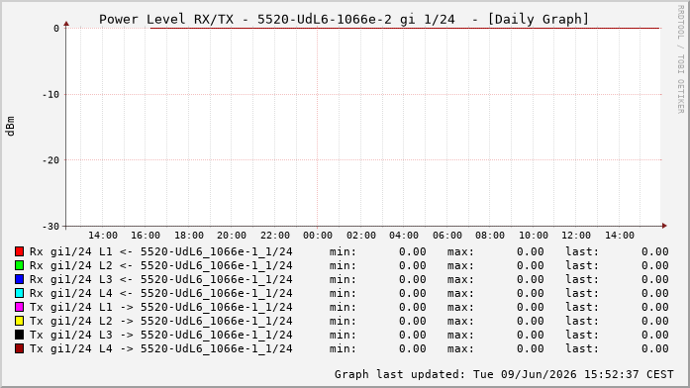
Task: Click the min value of Tx L2 row
Action: coord(413,321)
